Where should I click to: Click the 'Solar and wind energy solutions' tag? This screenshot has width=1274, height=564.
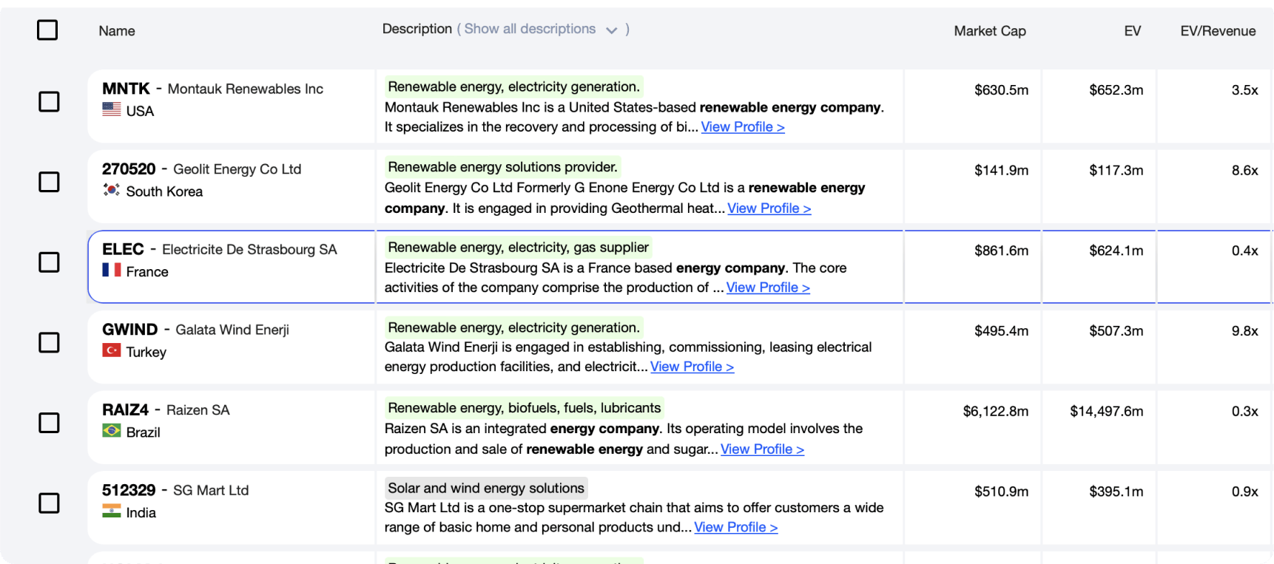click(x=486, y=488)
